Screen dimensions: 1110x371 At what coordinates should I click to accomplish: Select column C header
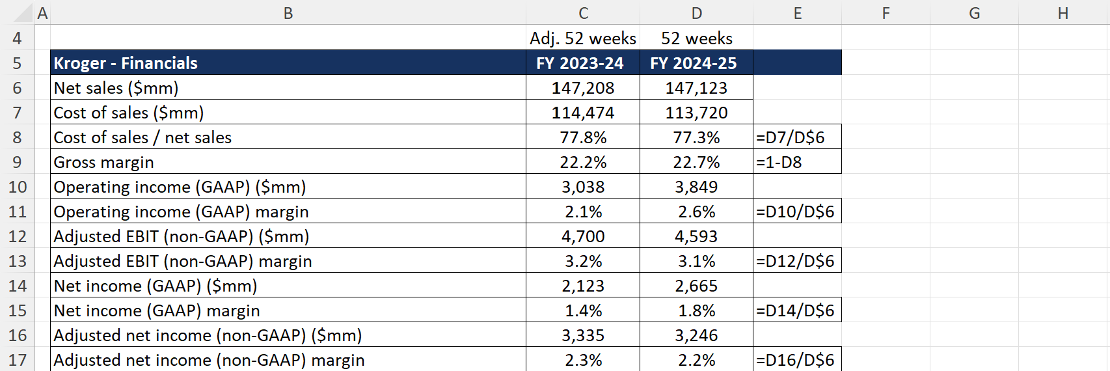(583, 13)
